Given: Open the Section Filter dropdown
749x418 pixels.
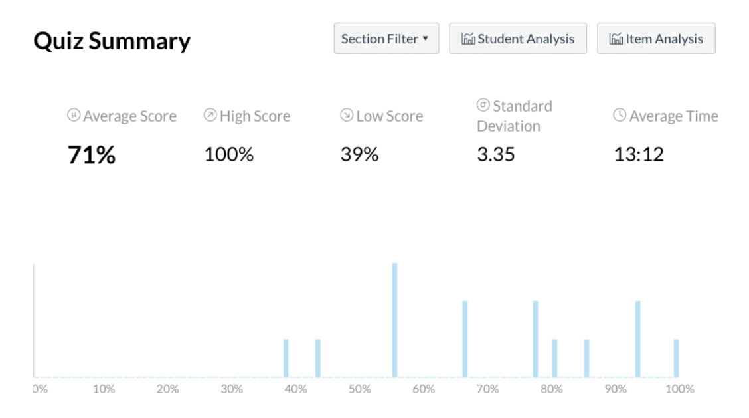Looking at the screenshot, I should pos(386,39).
